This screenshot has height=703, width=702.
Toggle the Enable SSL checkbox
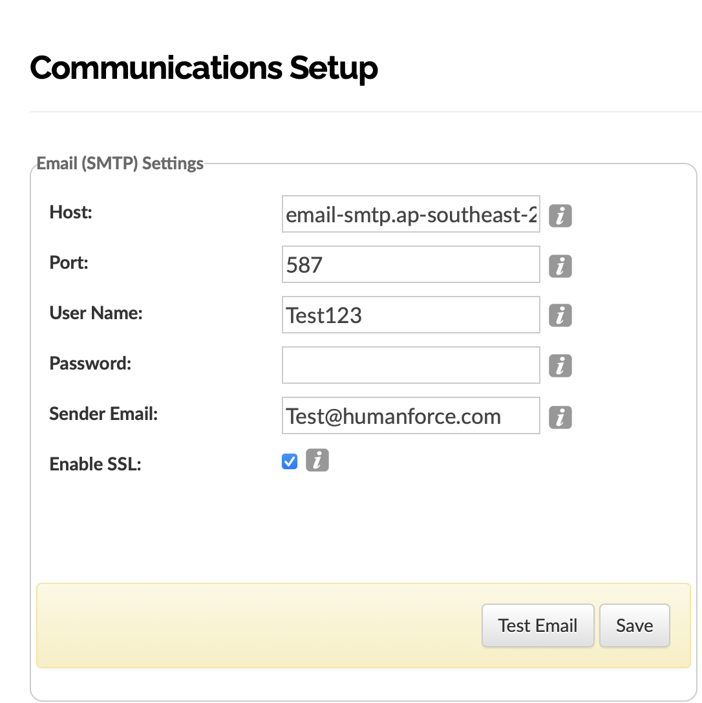tap(290, 461)
